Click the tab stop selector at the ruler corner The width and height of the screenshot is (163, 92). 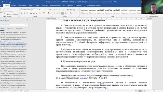click(x=31, y=19)
